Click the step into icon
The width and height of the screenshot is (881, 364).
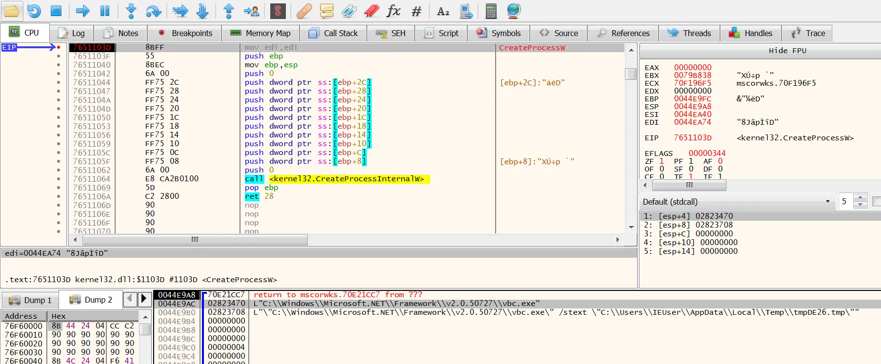[131, 10]
